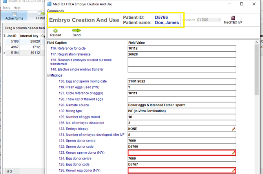Image resolution: width=263 pixels, height=174 pixels.
Task: Open the Help menu in main window
Action: (x=17, y=8)
